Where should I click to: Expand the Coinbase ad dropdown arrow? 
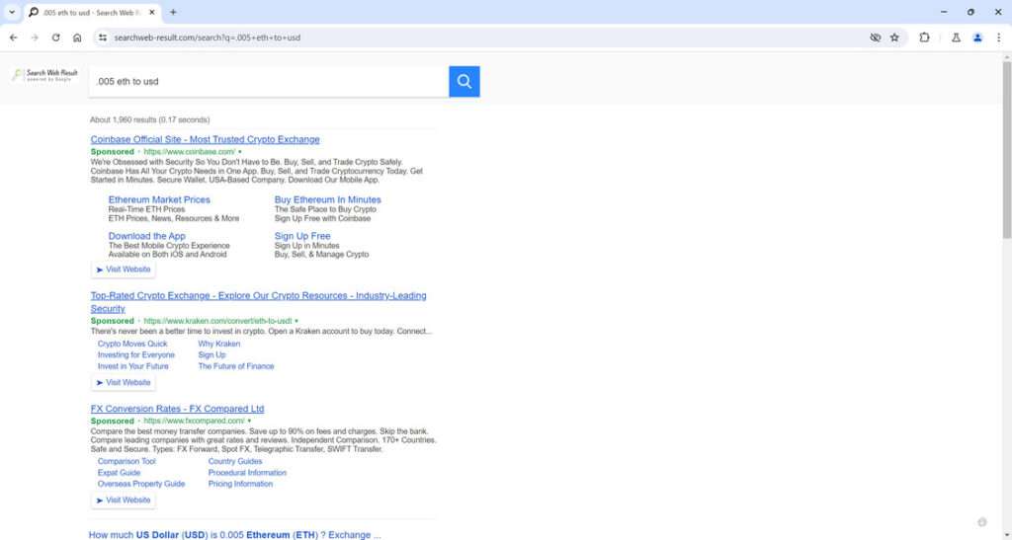click(x=240, y=152)
